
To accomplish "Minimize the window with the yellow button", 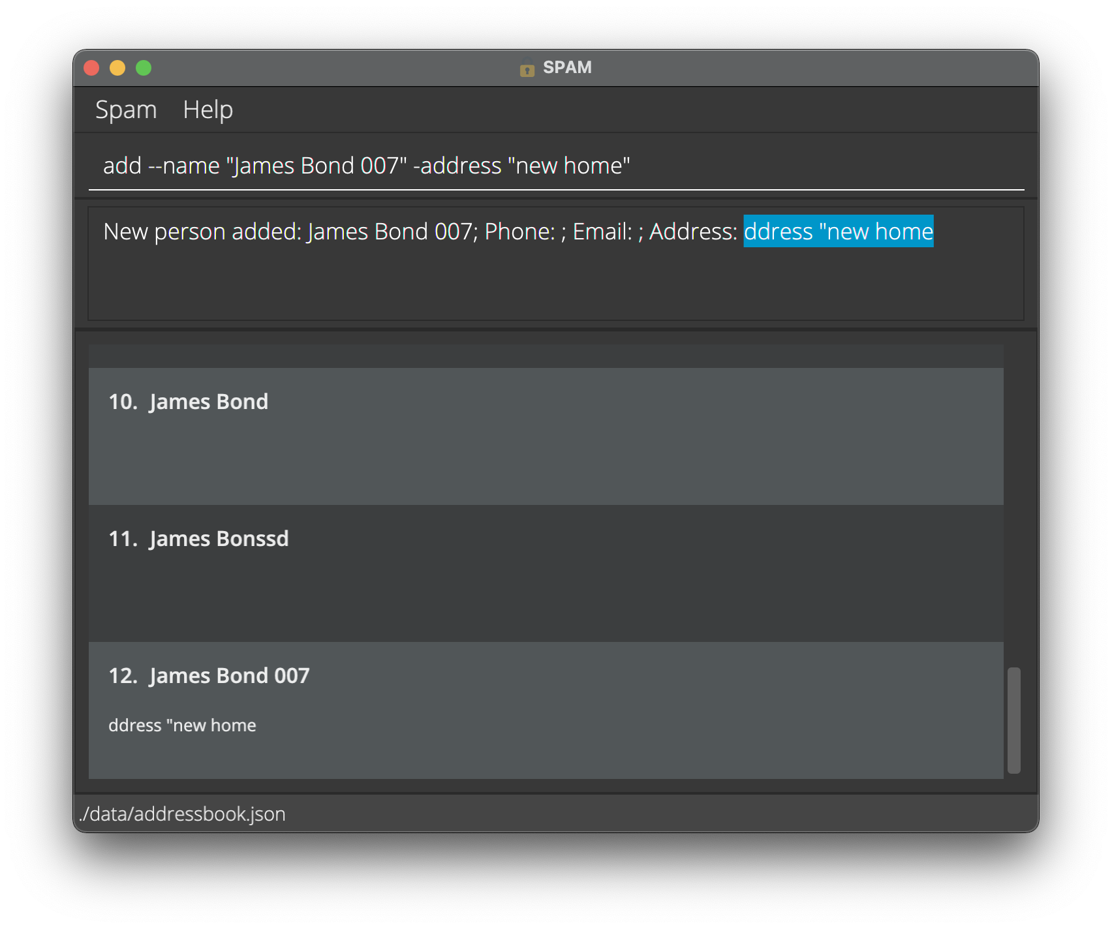I will click(117, 68).
